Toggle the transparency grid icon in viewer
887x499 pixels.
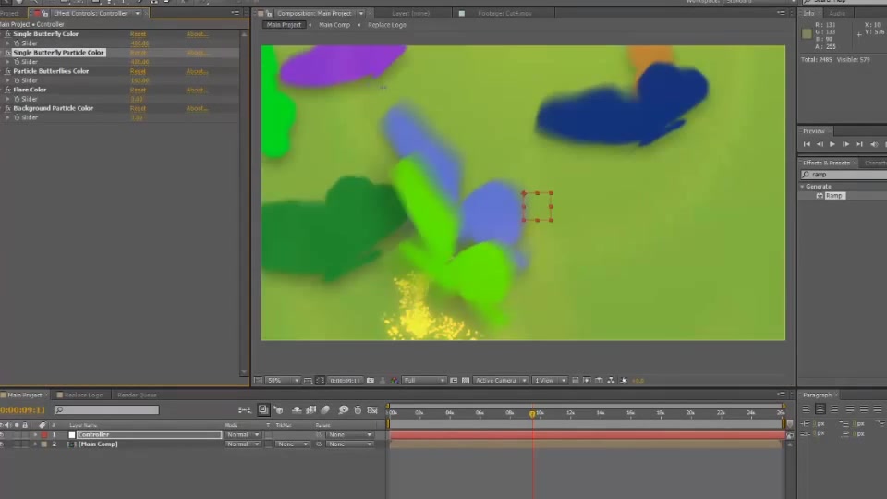point(466,381)
